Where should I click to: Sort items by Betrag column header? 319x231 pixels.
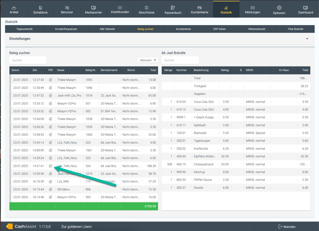coord(225,70)
